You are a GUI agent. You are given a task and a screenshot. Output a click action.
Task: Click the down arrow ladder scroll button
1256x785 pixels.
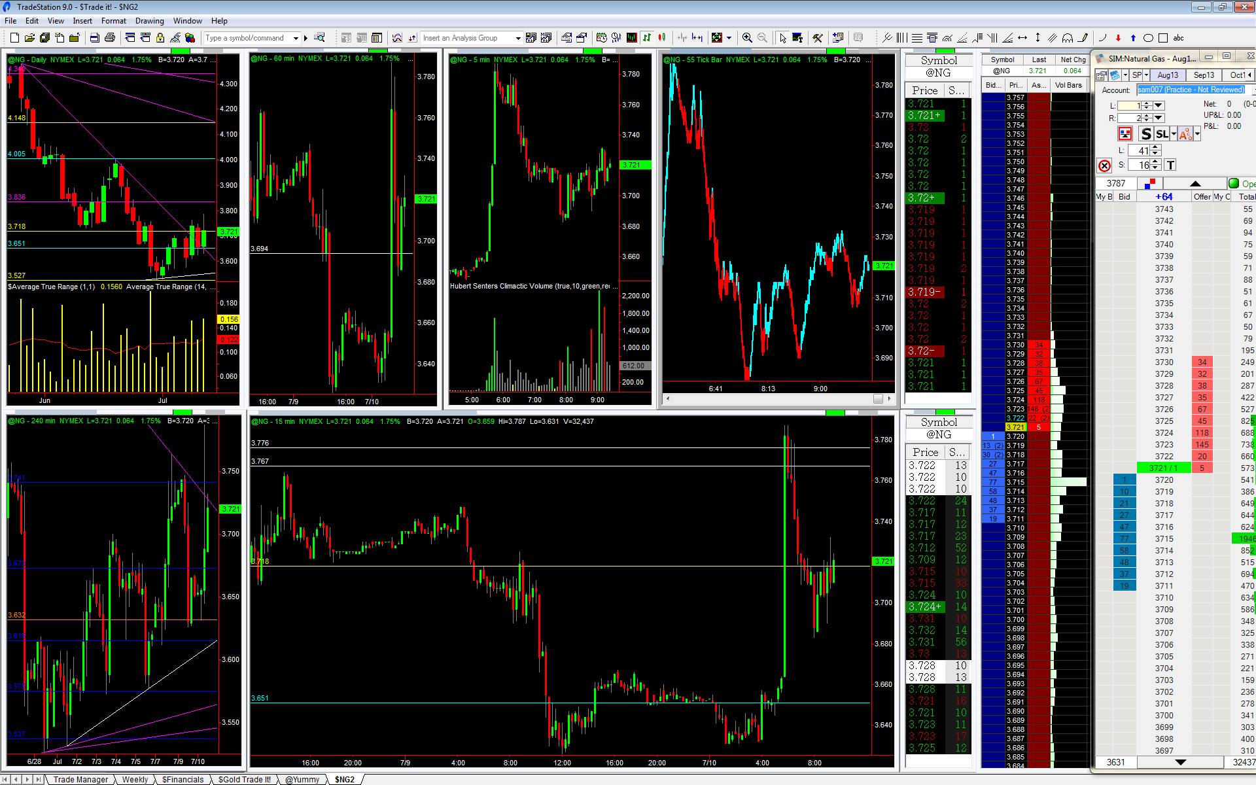tap(1180, 762)
